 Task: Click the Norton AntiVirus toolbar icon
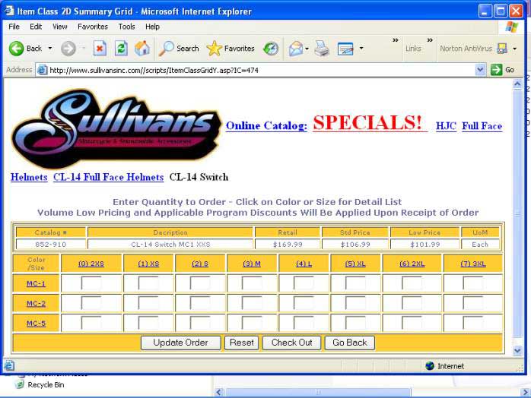click(x=502, y=49)
